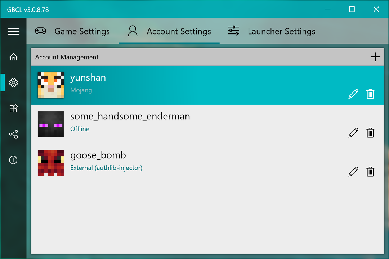Remove the goose_bomb account
Screen dimensions: 389x259
tap(370, 172)
